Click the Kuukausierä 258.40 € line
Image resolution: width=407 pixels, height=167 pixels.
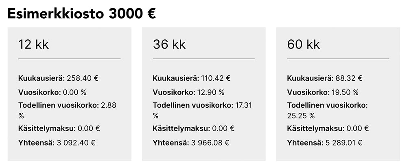pos(58,78)
